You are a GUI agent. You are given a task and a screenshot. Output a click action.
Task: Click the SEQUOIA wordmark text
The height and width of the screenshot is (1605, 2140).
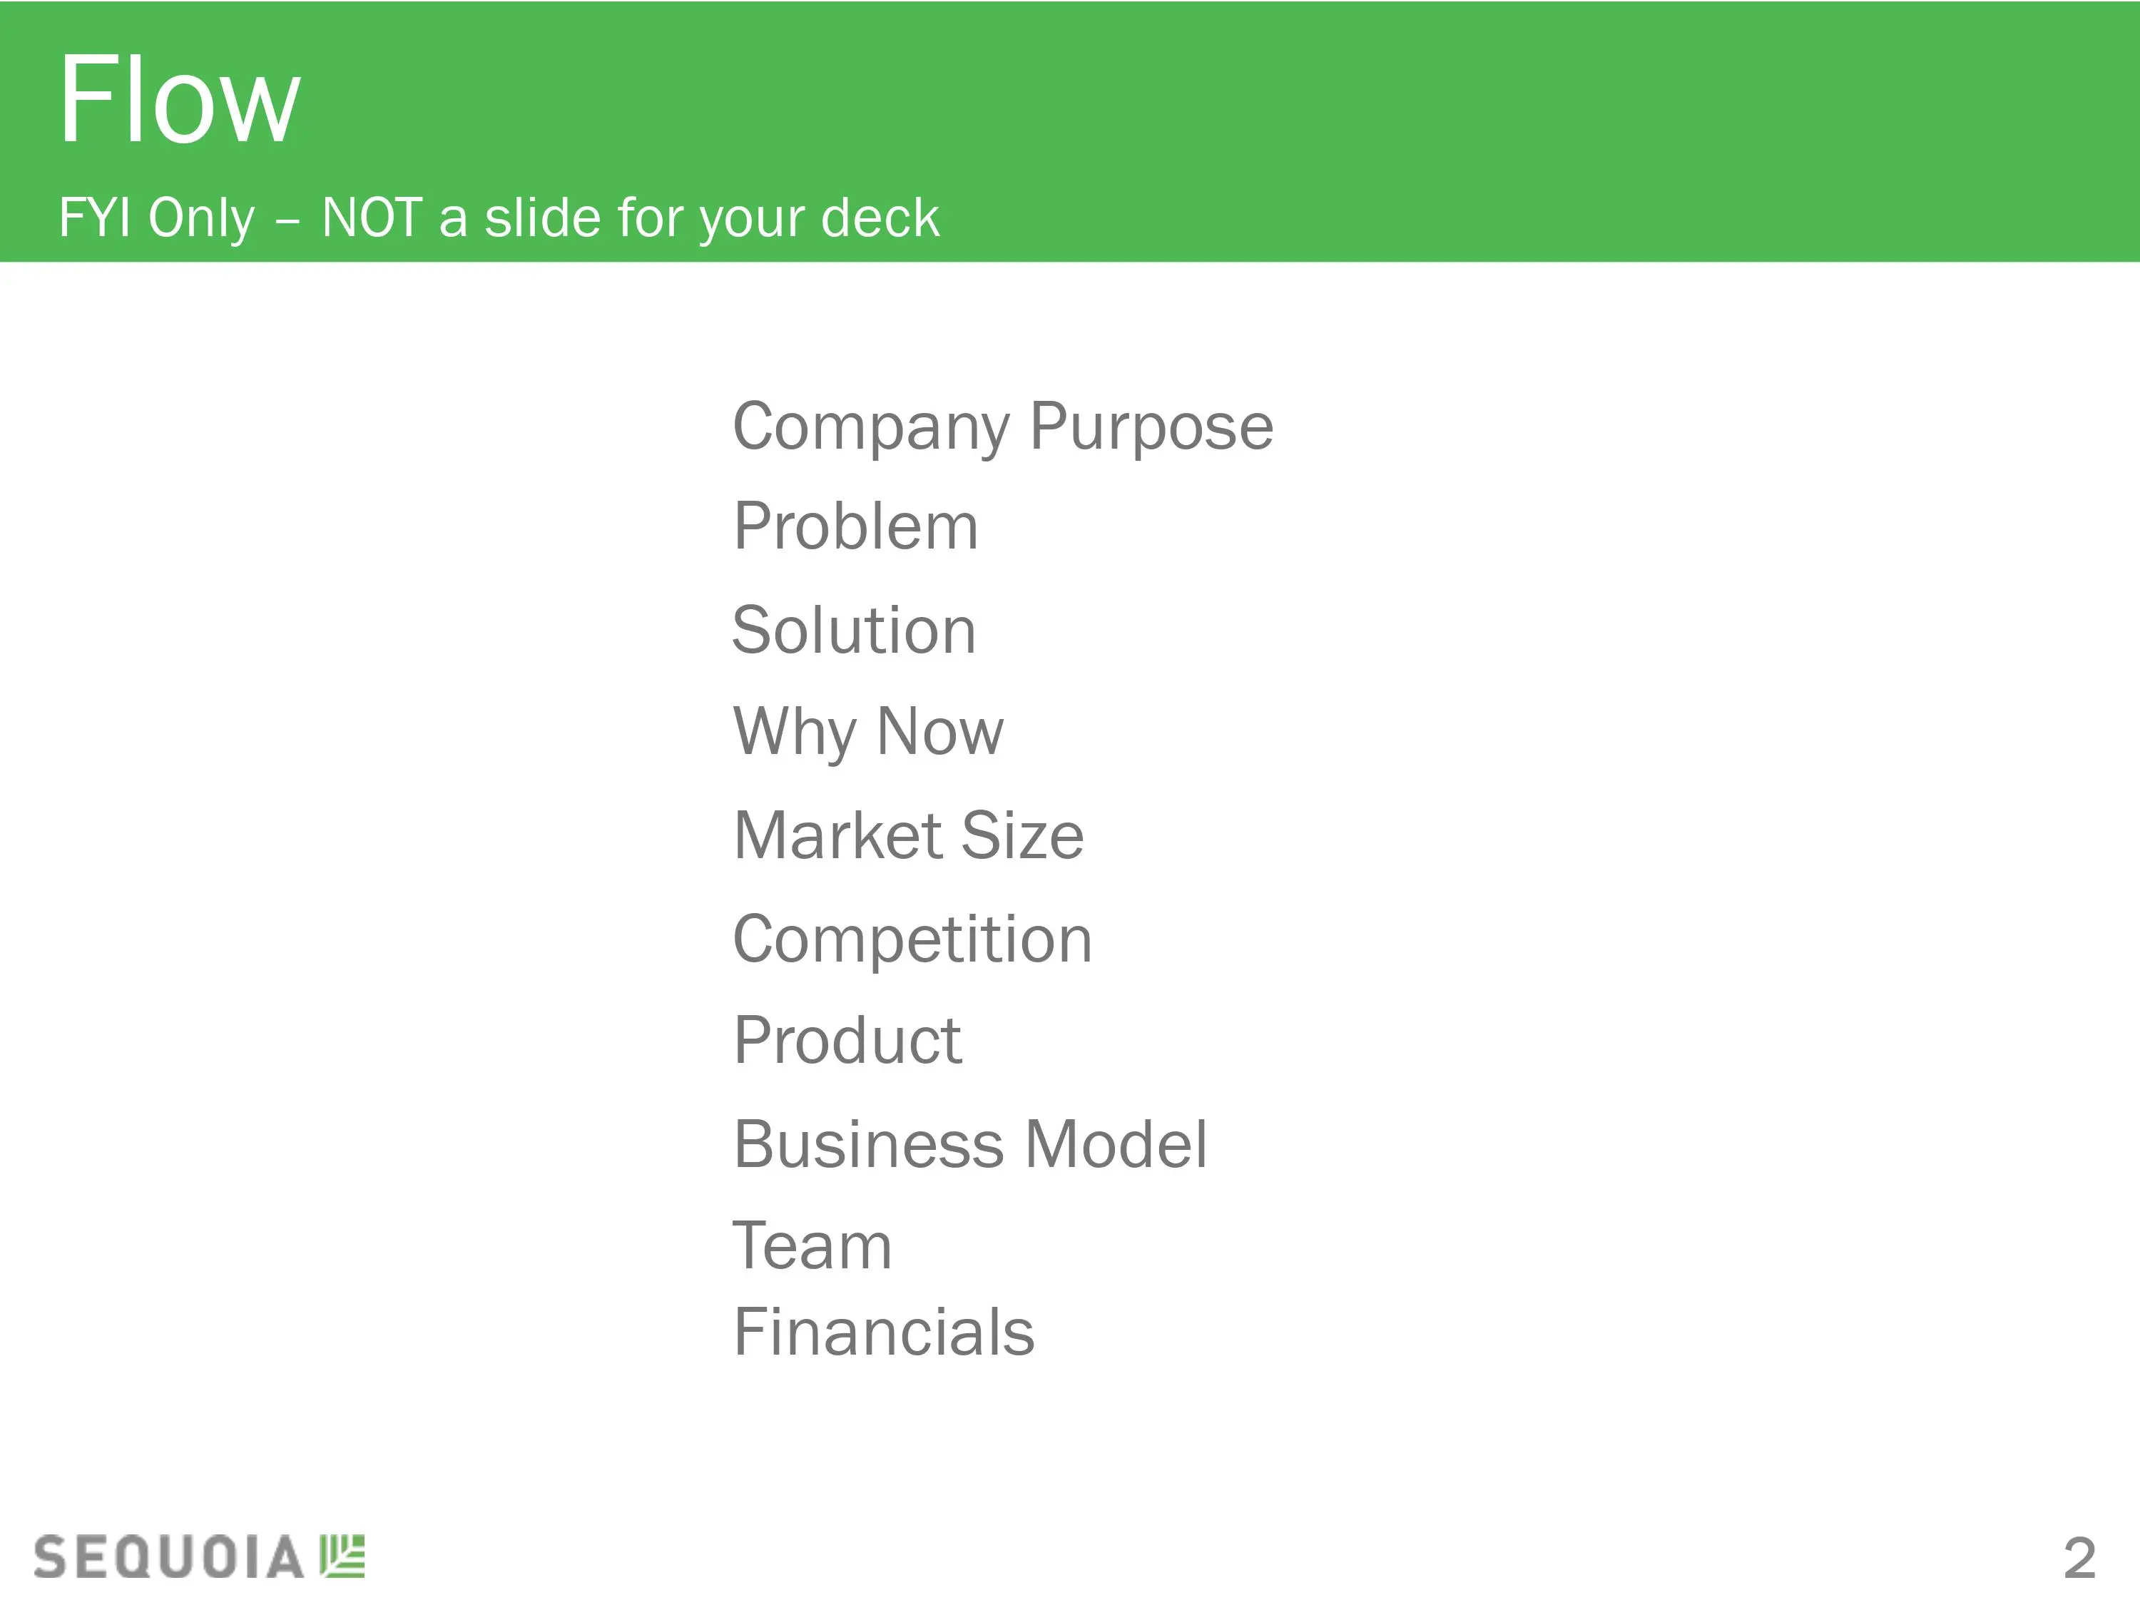tap(169, 1558)
